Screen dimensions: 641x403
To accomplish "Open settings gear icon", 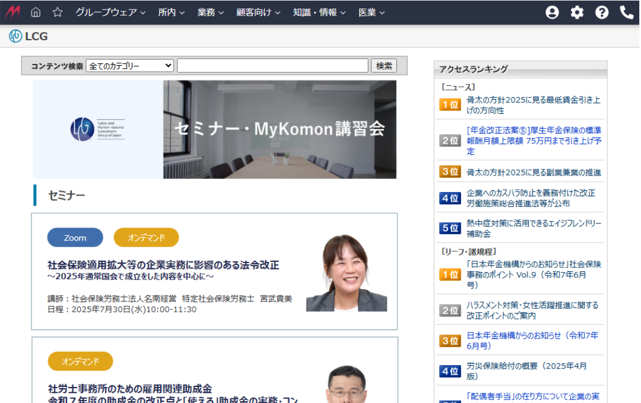I will click(577, 12).
